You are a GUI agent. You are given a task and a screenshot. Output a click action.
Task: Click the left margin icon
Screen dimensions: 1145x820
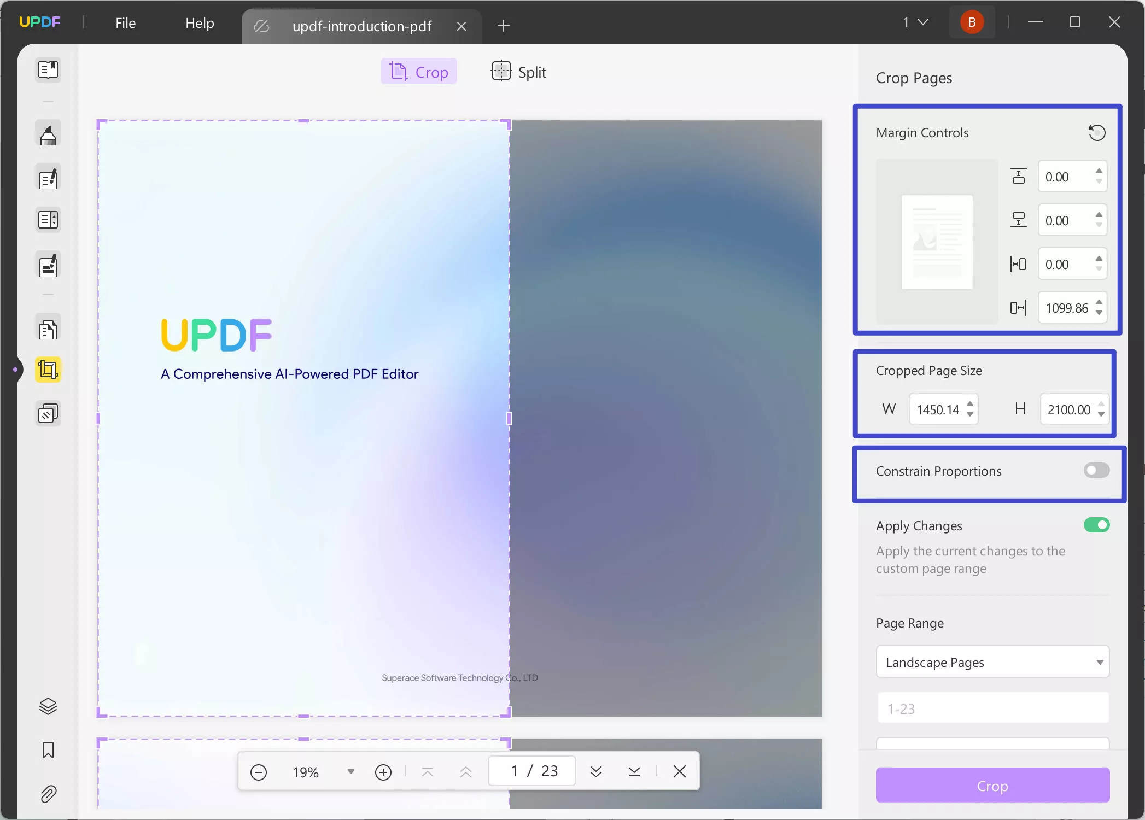[x=1018, y=264]
